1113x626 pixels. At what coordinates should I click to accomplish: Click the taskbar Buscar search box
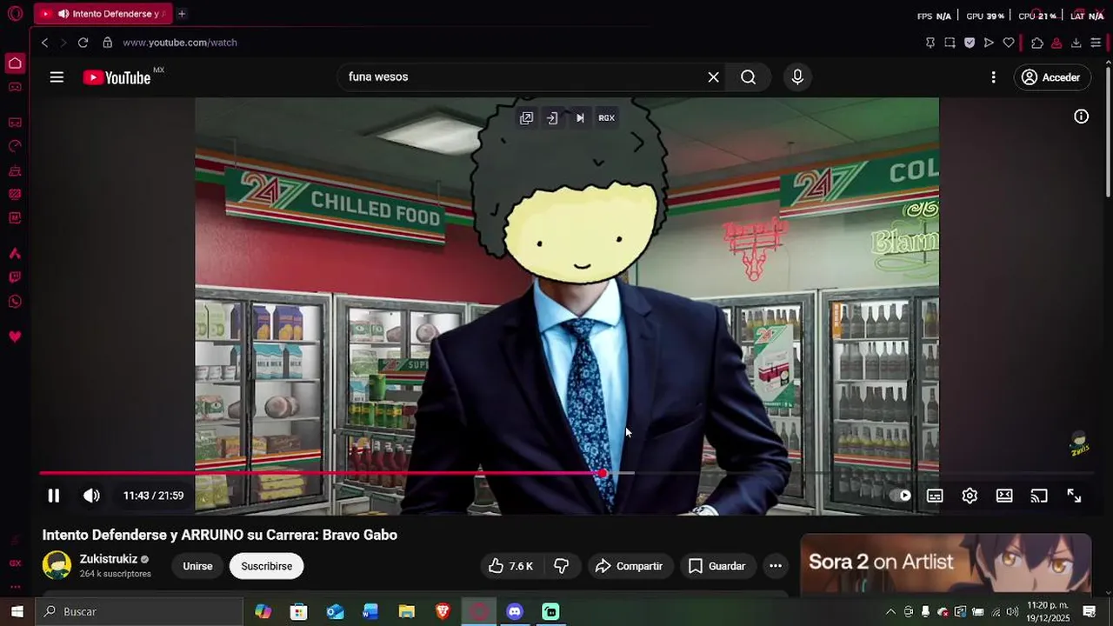138,612
